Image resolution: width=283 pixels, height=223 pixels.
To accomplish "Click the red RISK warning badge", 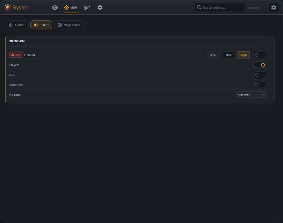I will (16, 55).
